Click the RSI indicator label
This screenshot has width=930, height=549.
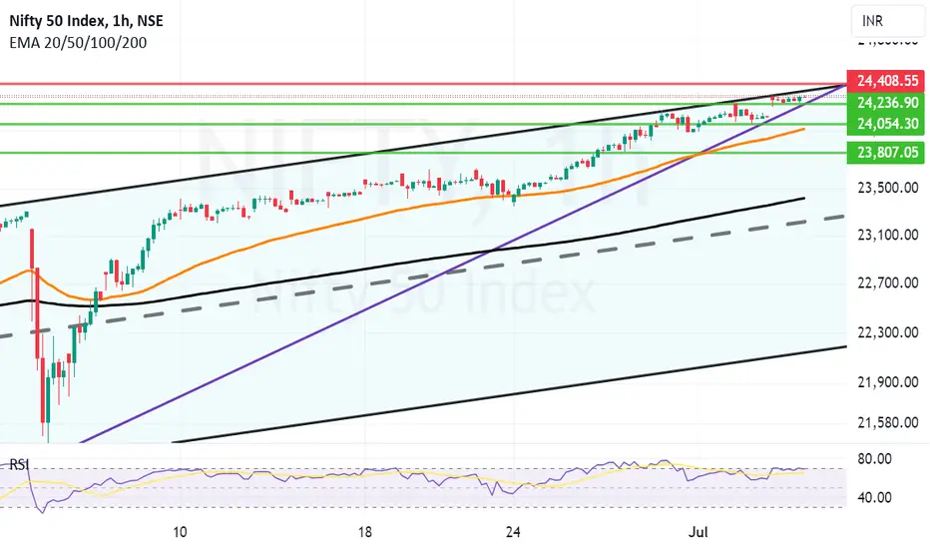pos(20,464)
